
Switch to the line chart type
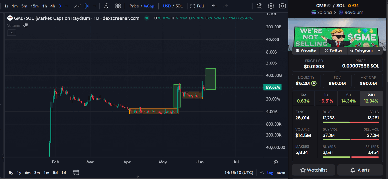click(78, 6)
